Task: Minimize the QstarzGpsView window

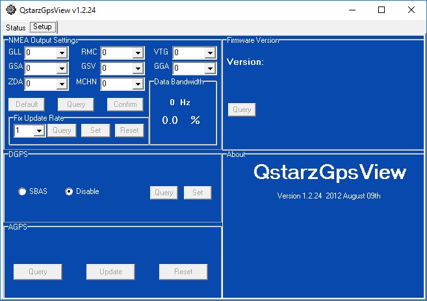Action: pyautogui.click(x=352, y=10)
